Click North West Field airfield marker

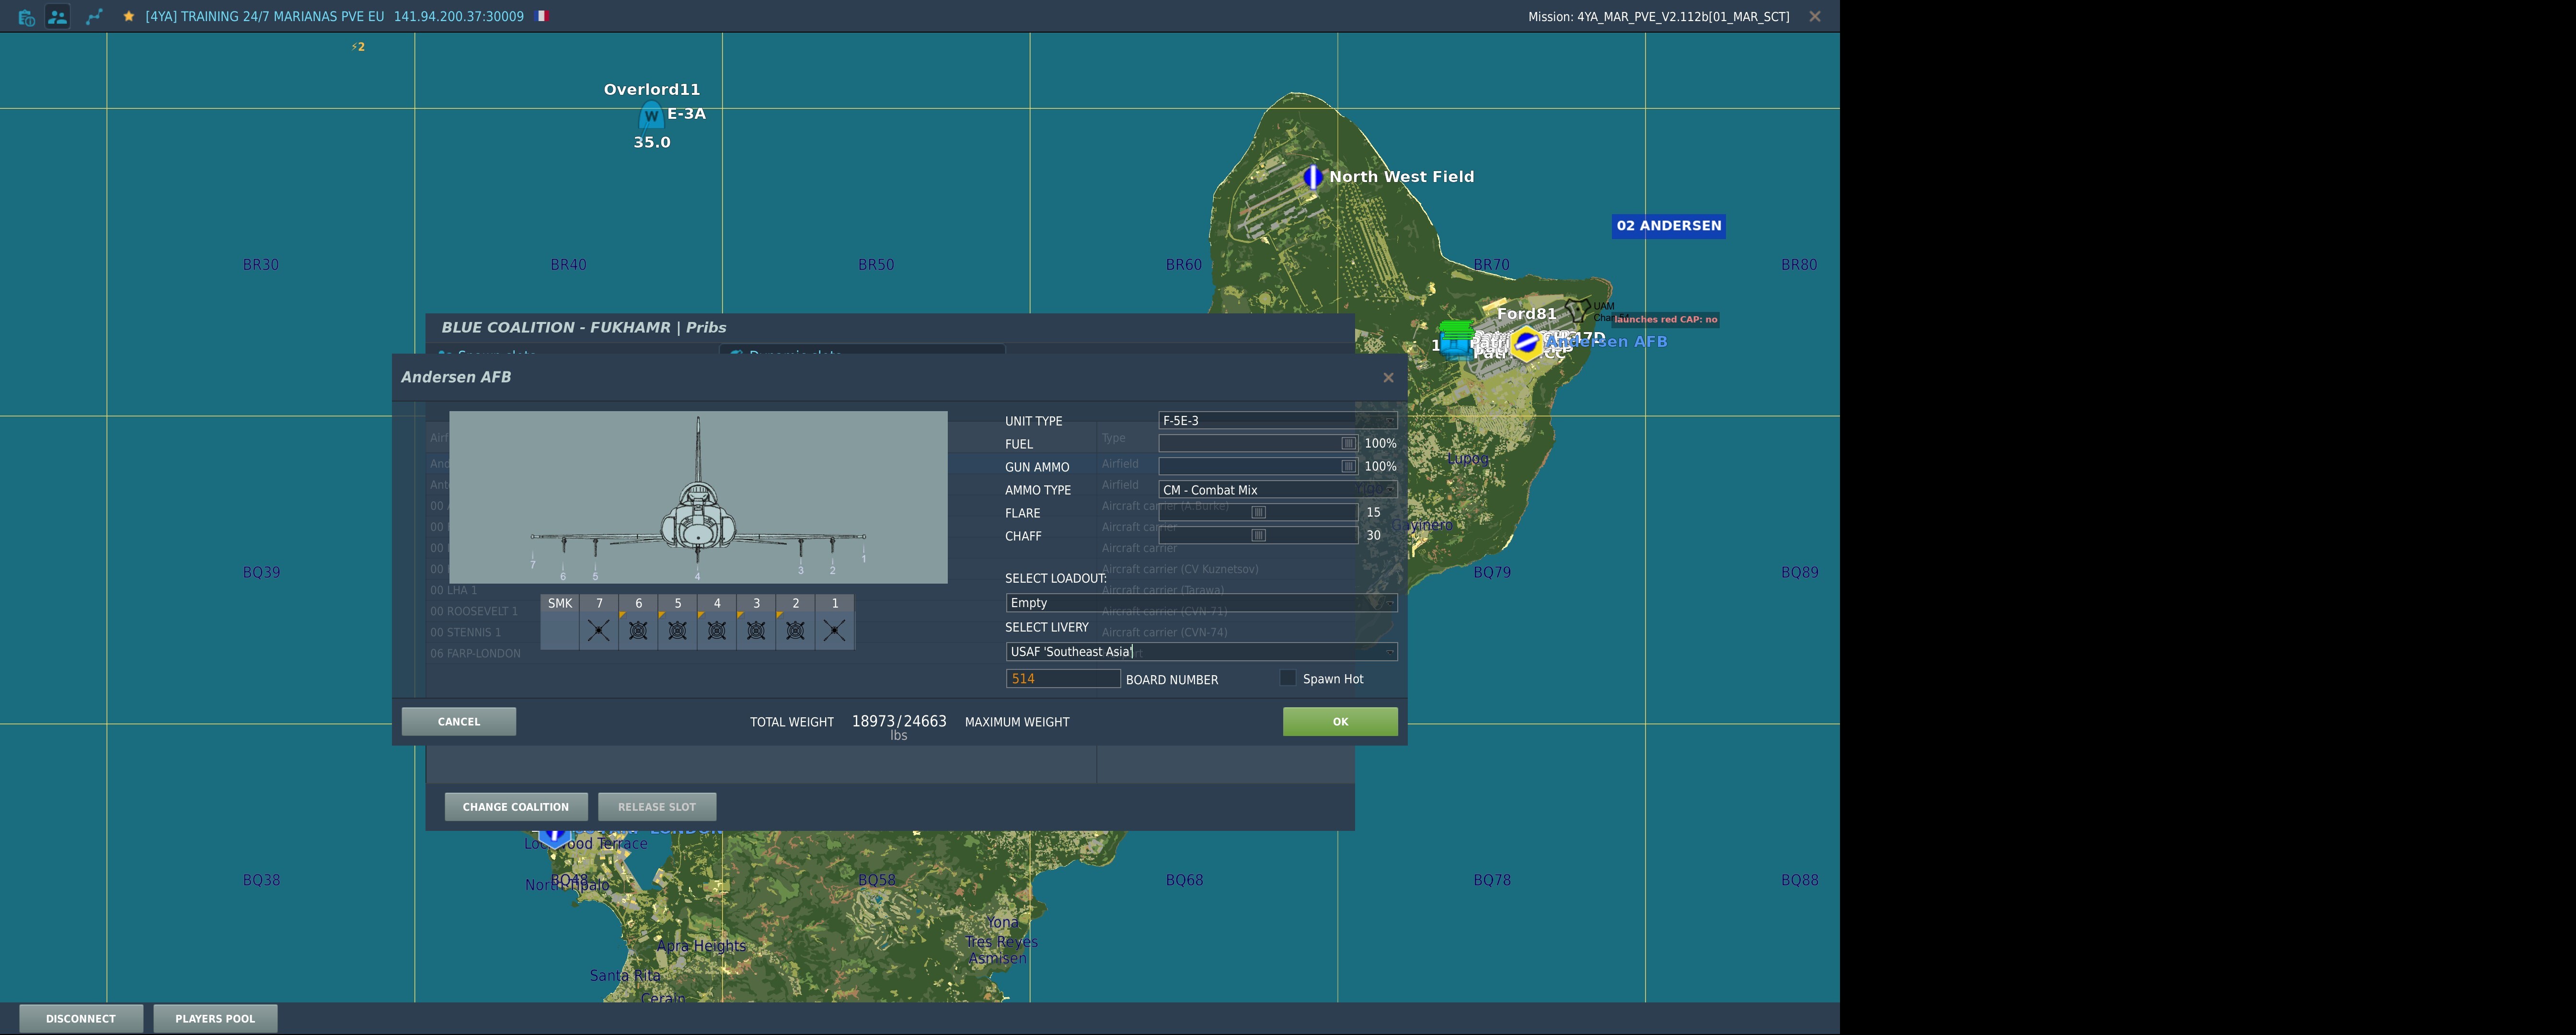coord(1313,177)
